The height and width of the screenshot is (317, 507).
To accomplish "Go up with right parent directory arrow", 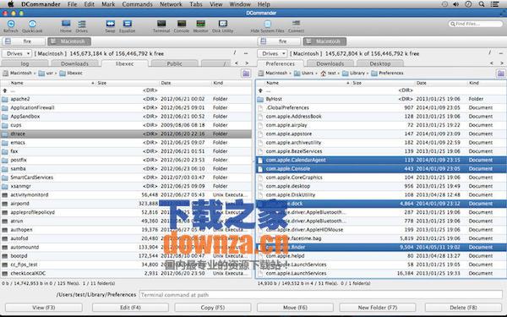I will pyautogui.click(x=260, y=90).
